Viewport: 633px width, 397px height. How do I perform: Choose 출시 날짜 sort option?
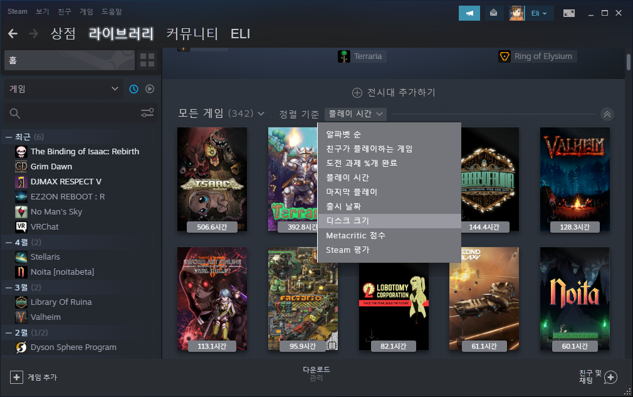pyautogui.click(x=389, y=206)
